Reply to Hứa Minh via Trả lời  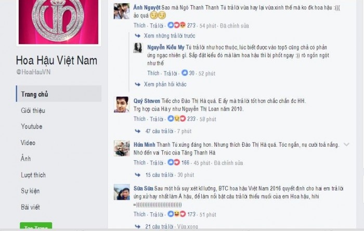tap(157, 163)
